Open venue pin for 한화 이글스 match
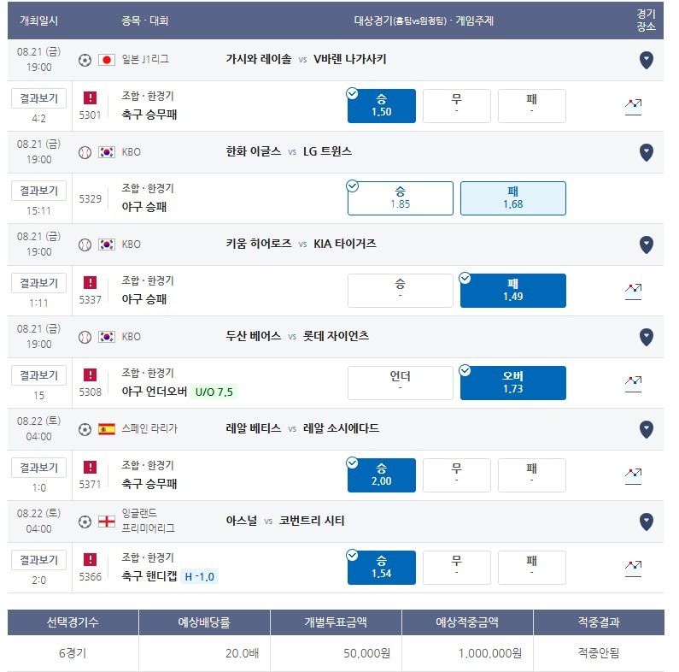 coord(646,152)
